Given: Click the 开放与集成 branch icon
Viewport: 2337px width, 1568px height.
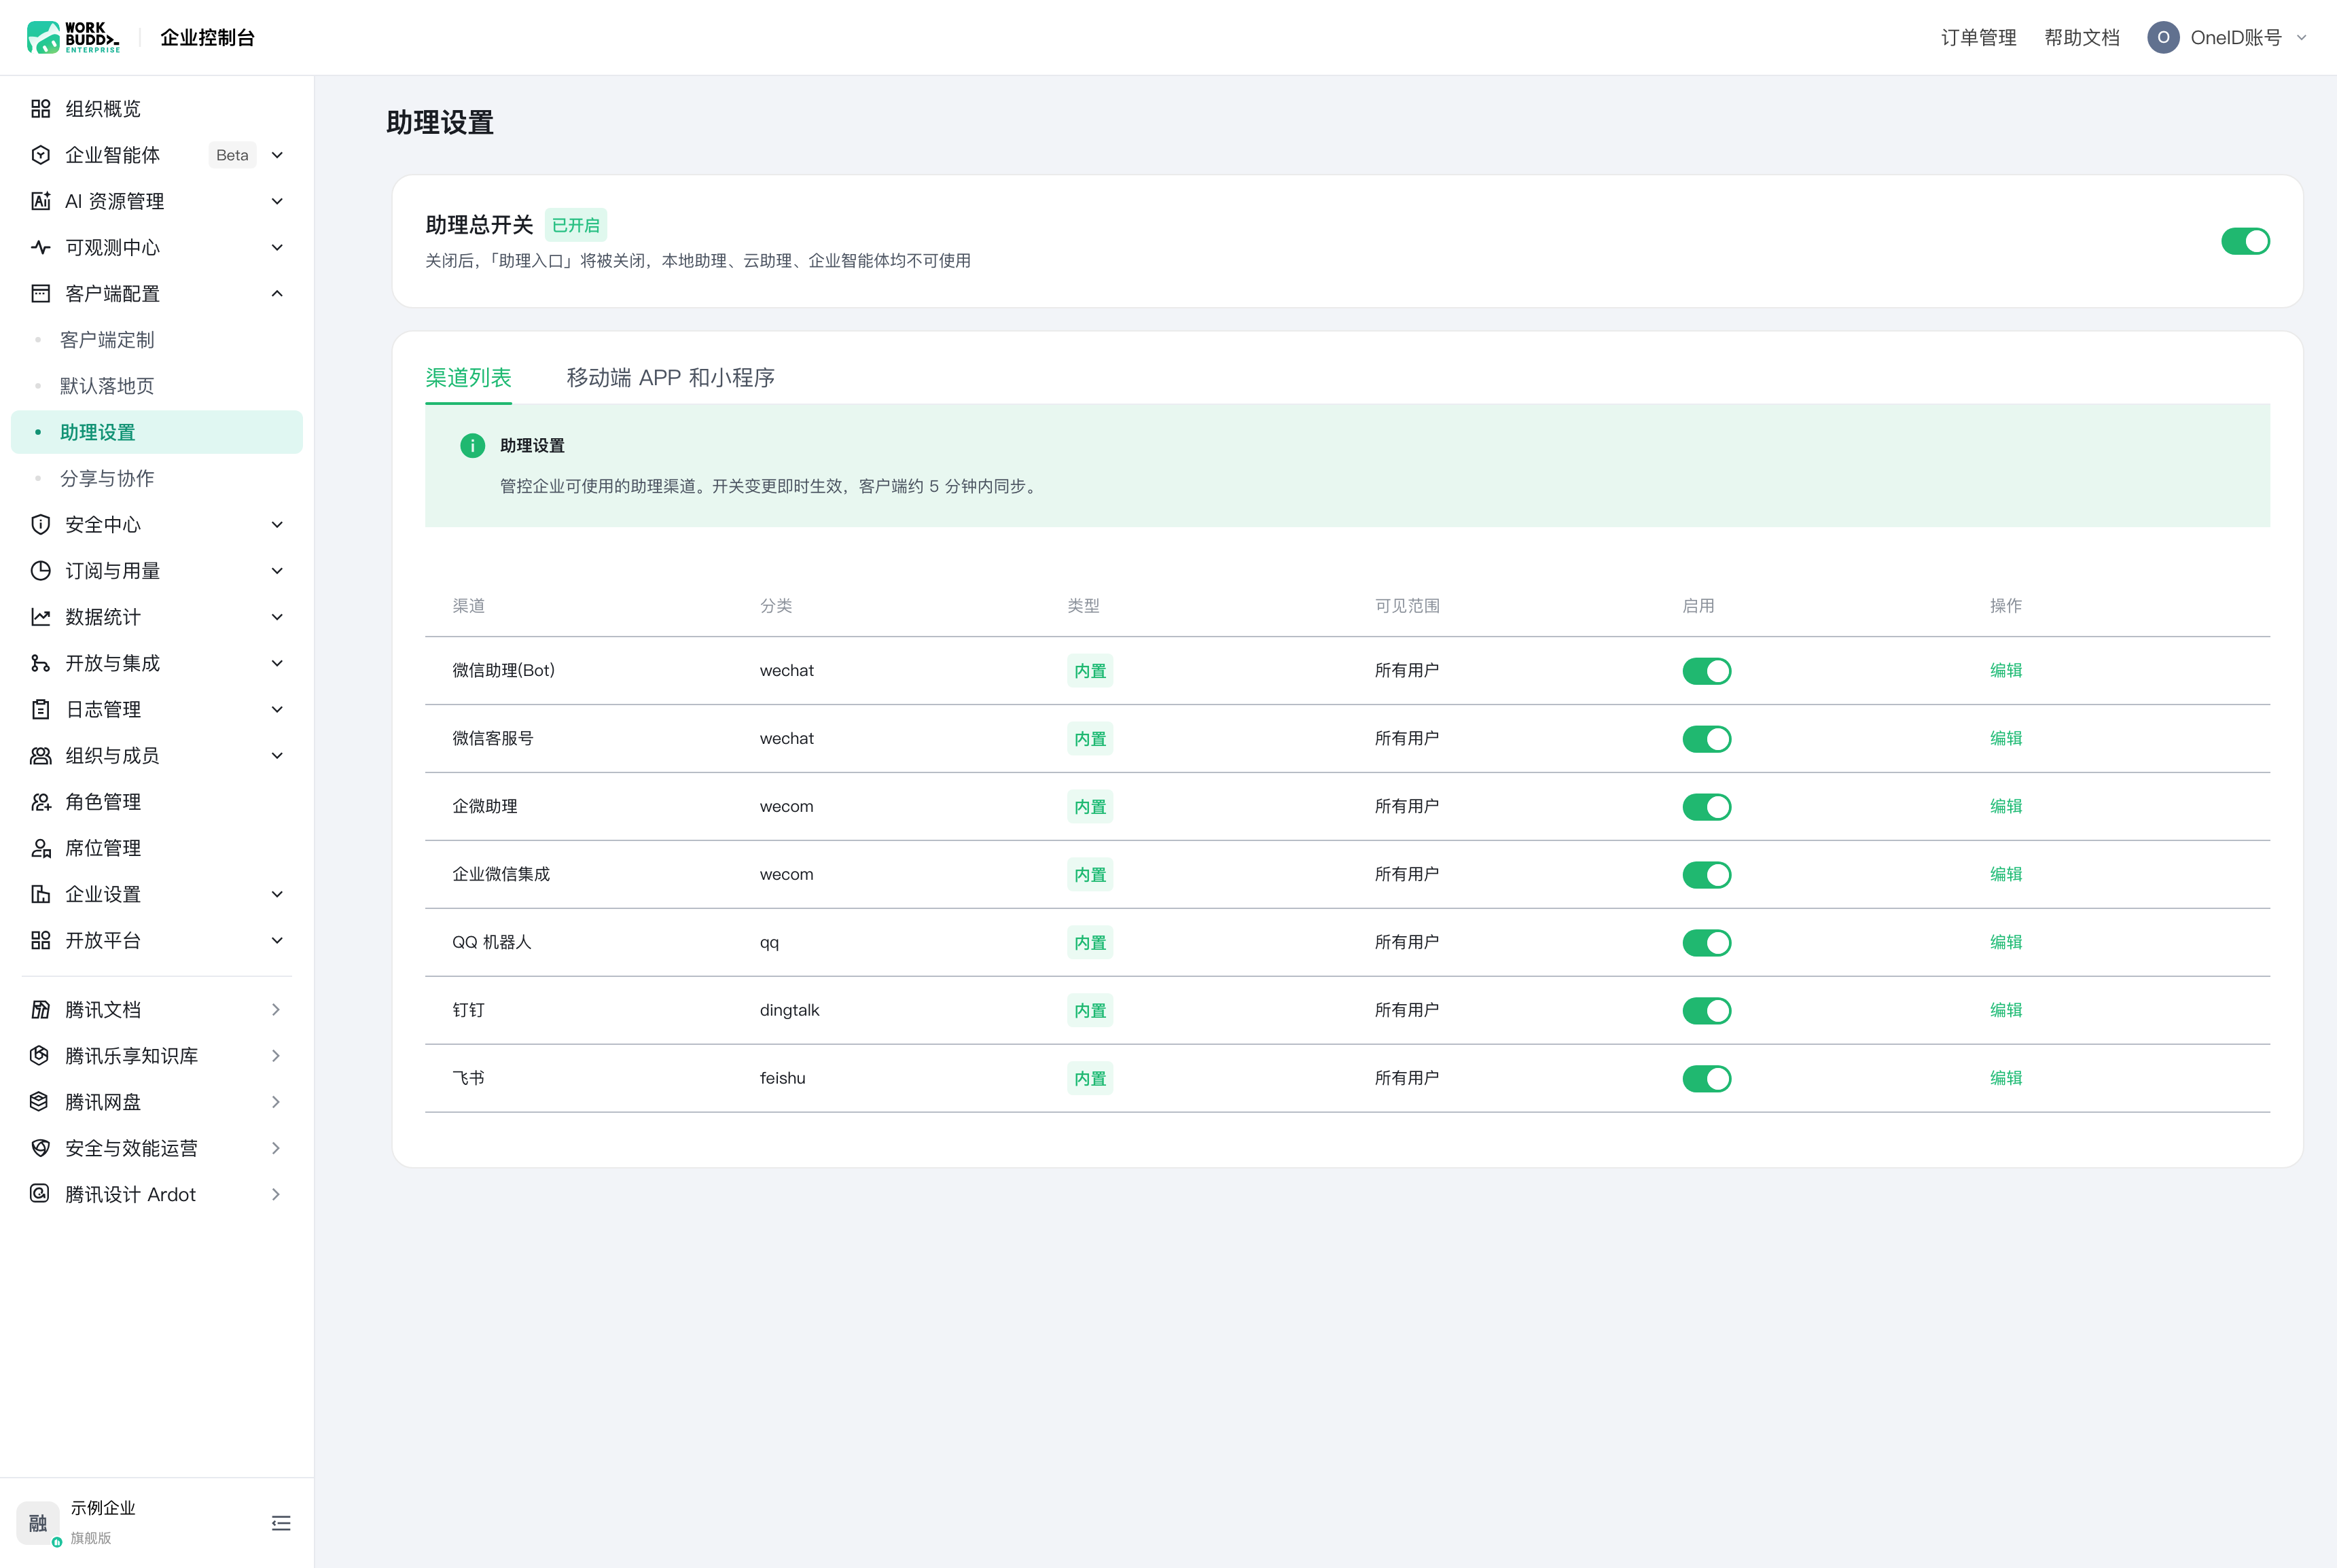Looking at the screenshot, I should (x=40, y=663).
